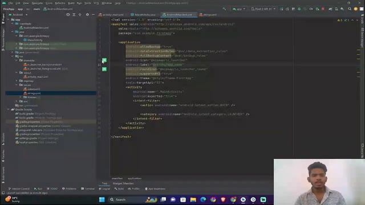Open Project panel gear options
Screen dimensions: 365x205
87,14
